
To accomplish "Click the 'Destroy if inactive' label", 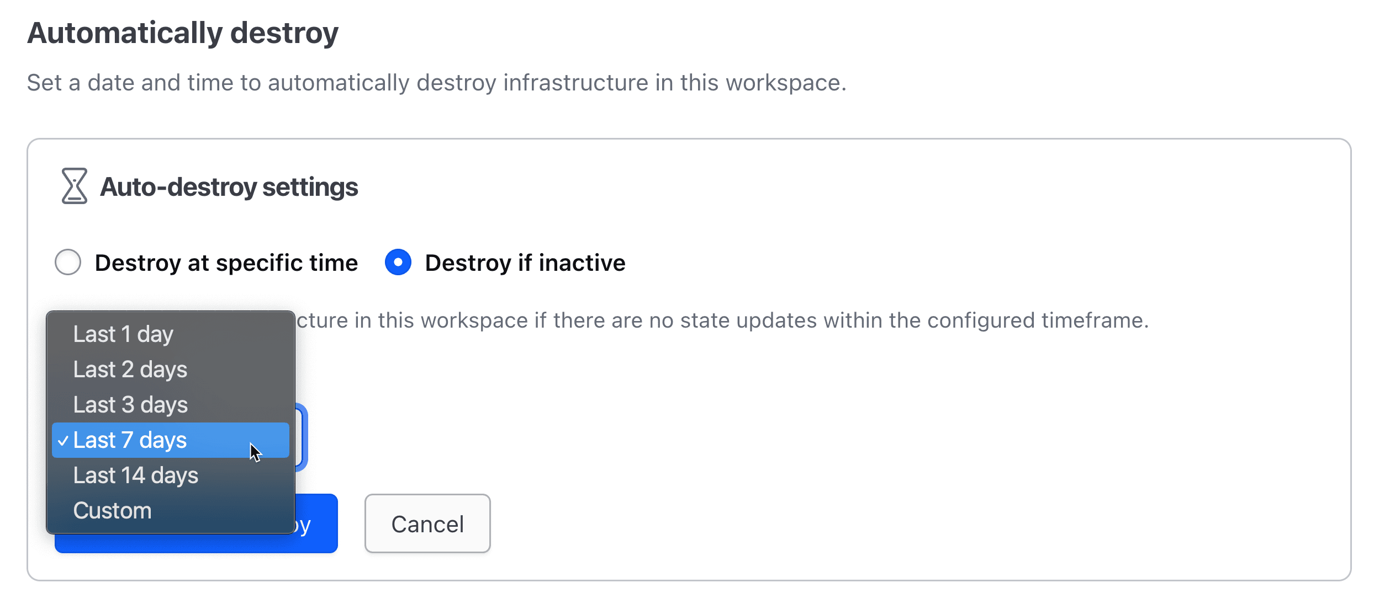I will coord(524,263).
